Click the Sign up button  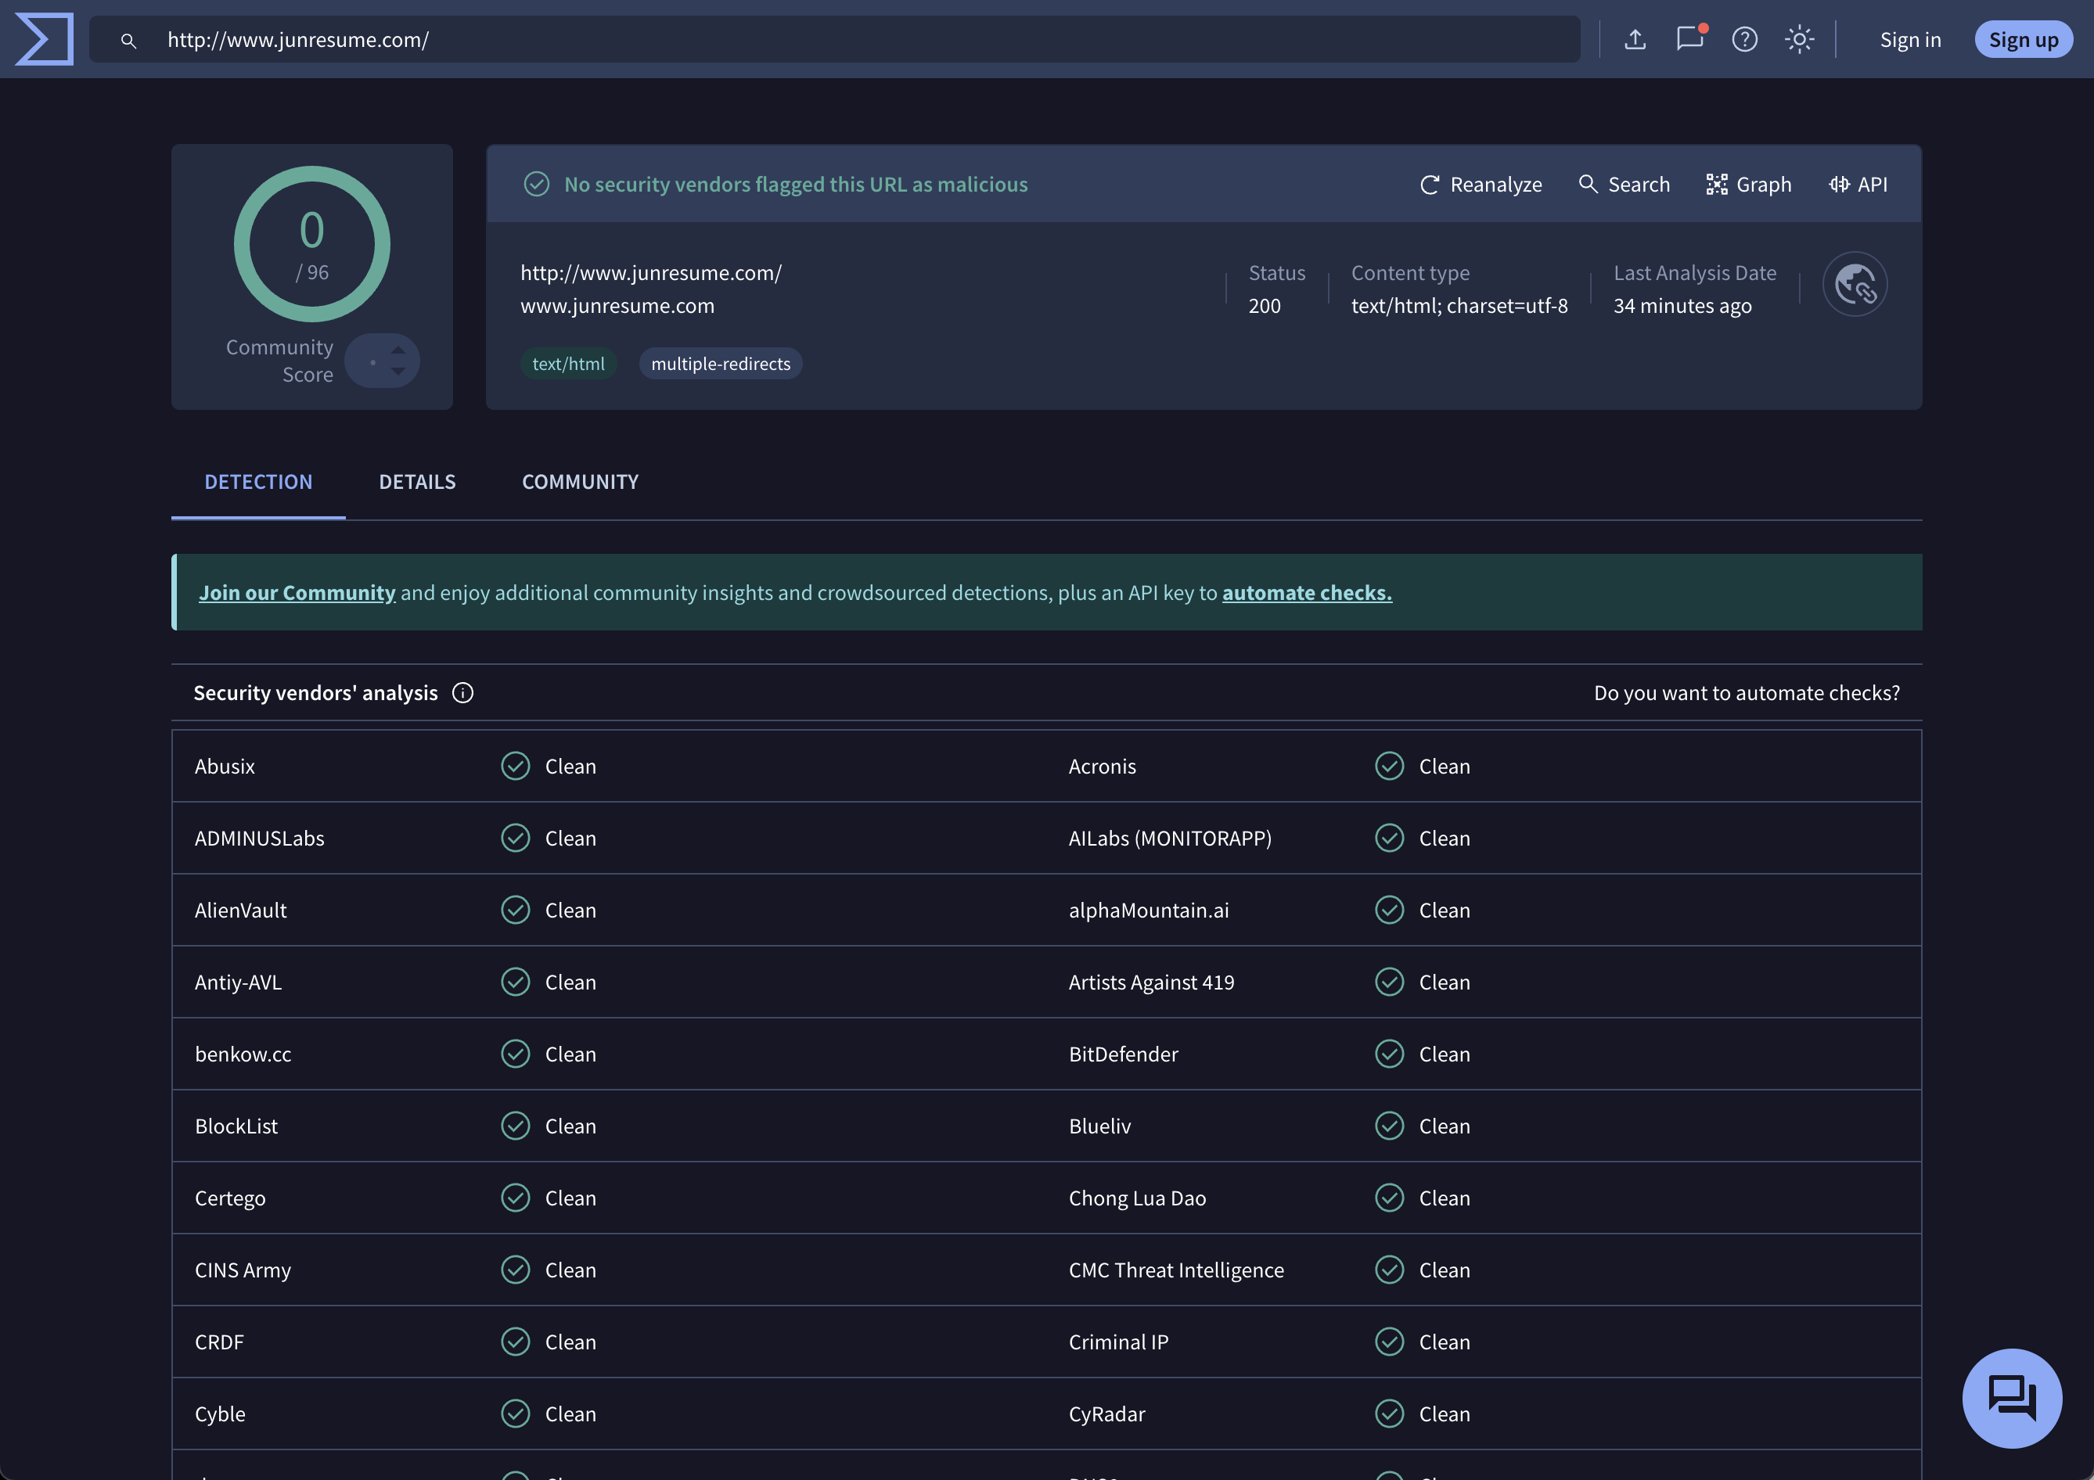[x=2022, y=39]
